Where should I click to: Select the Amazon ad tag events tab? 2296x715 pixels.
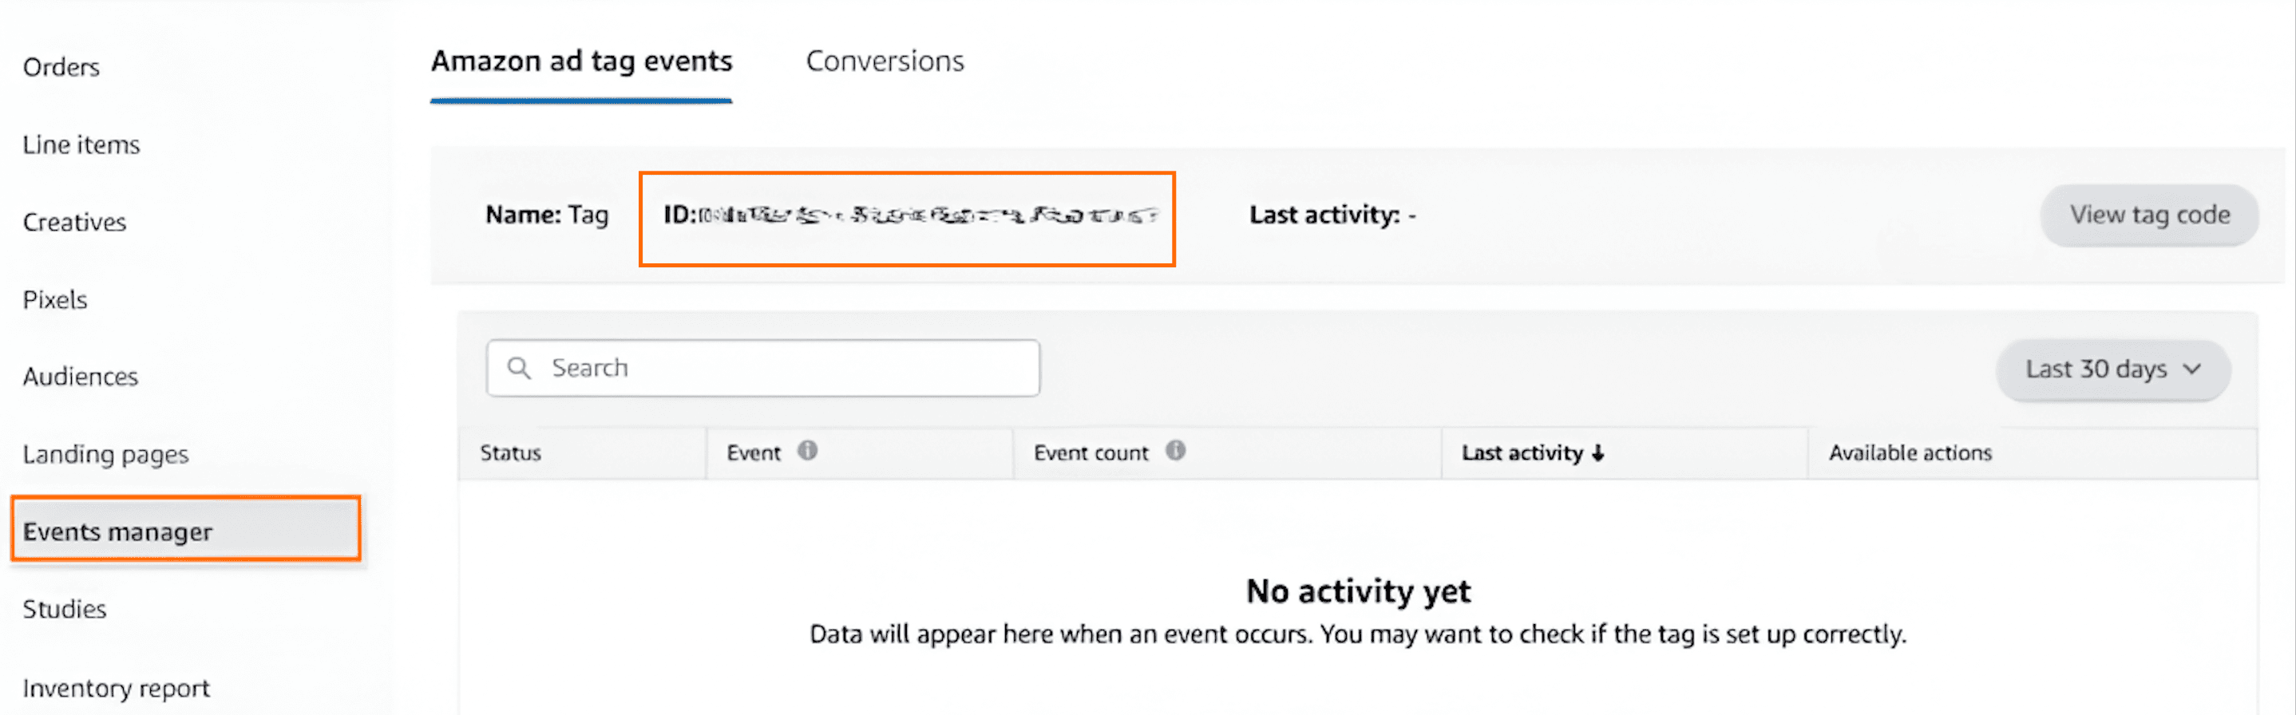pos(581,61)
